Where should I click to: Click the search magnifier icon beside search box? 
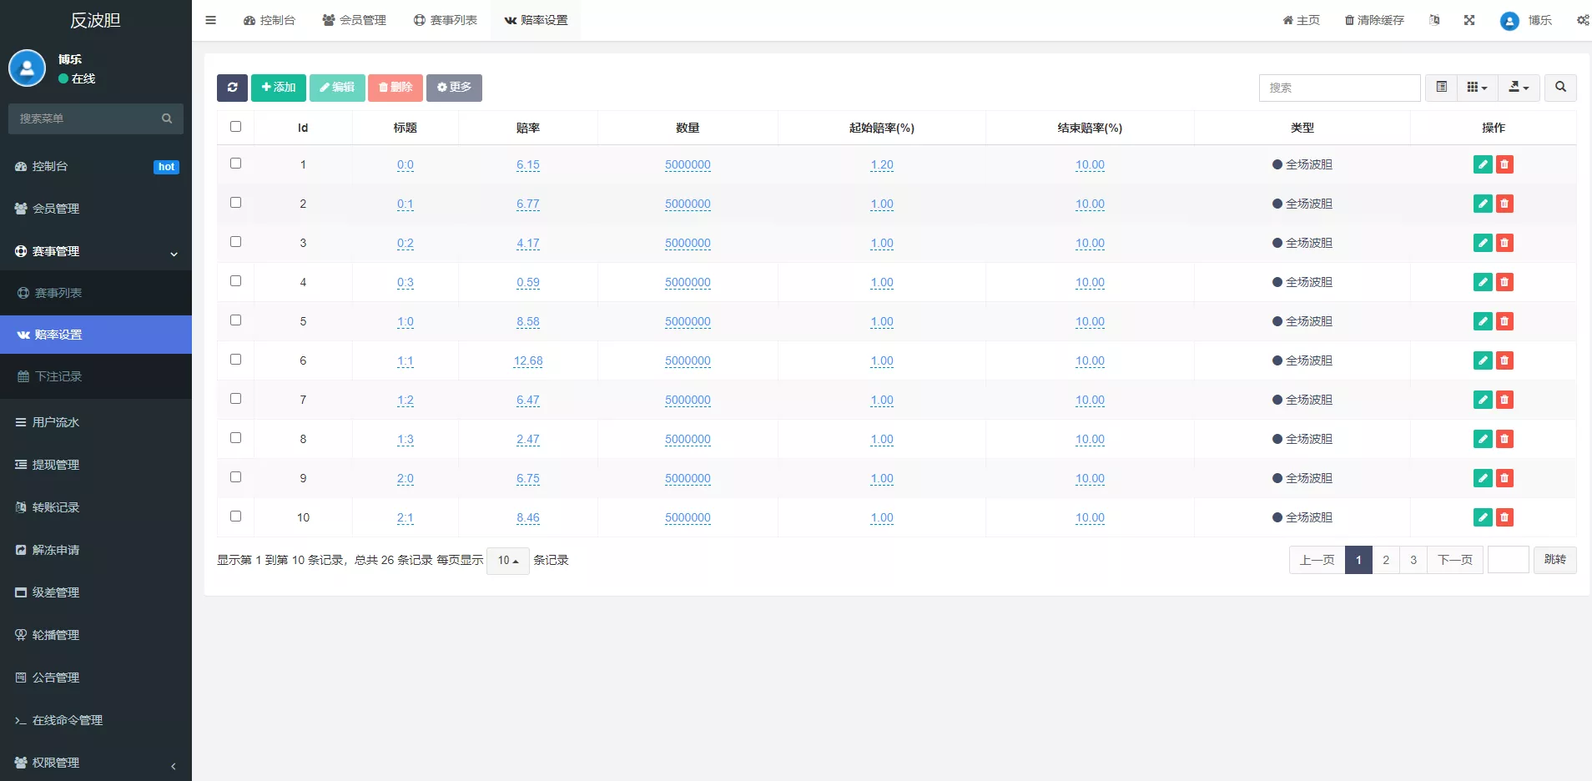click(x=1559, y=87)
